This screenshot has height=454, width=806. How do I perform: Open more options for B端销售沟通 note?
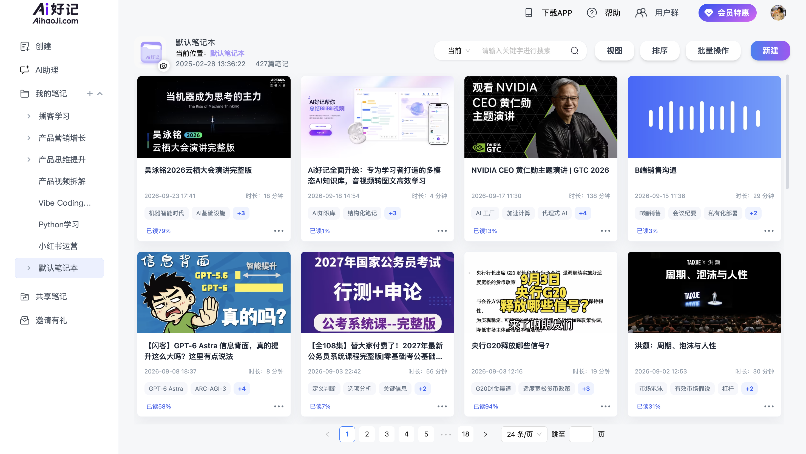769,231
